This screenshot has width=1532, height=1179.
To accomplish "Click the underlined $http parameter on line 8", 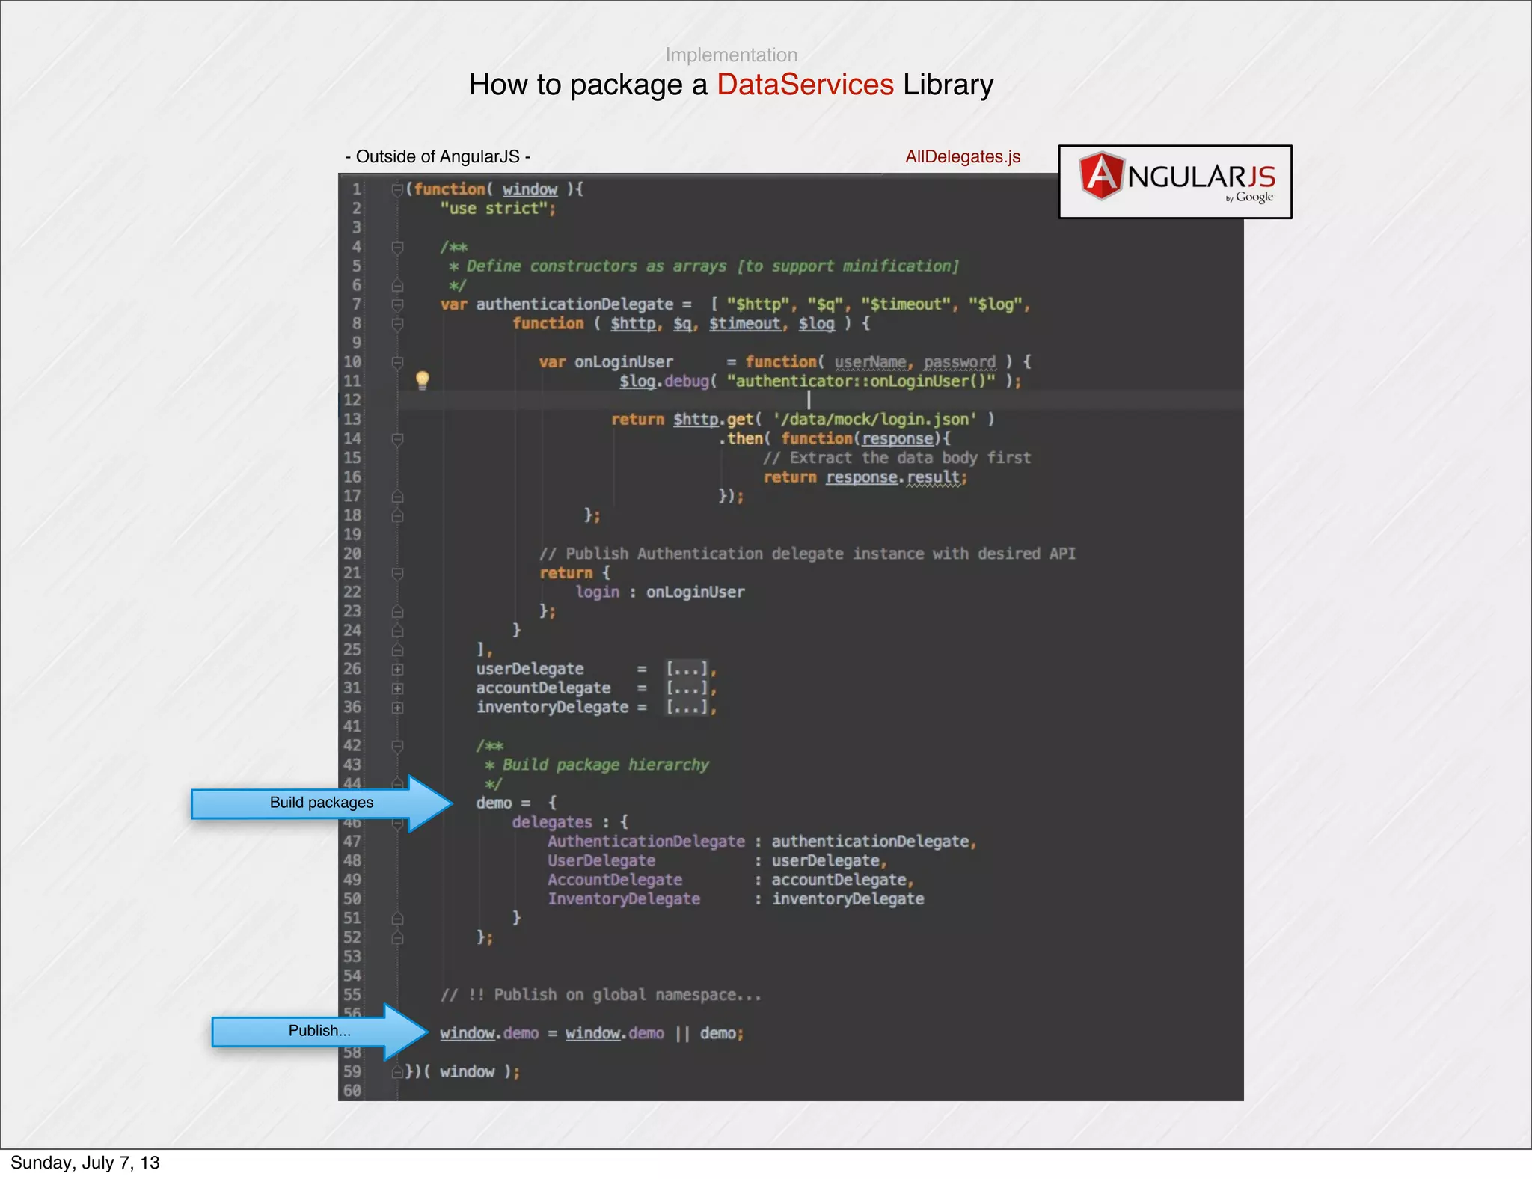I will (x=633, y=324).
